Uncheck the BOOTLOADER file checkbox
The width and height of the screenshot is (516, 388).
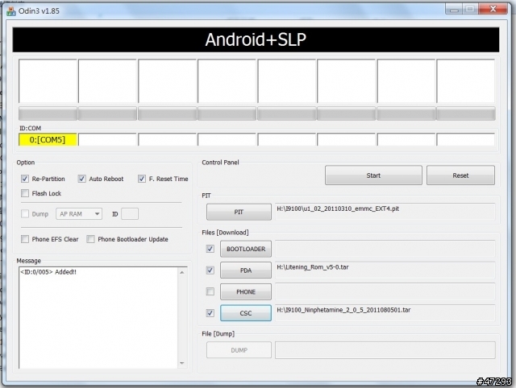click(x=210, y=249)
